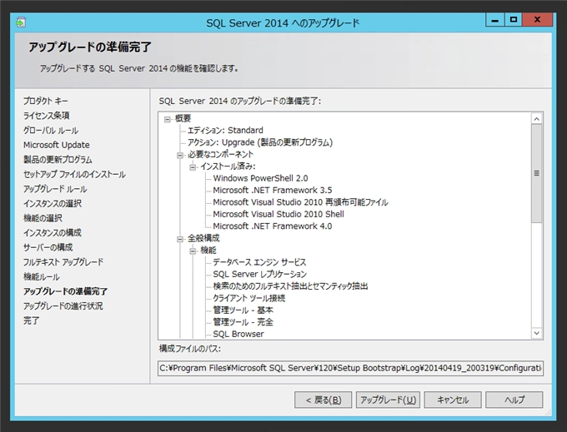Select the ライセンス条項 step
The image size is (567, 432).
(47, 116)
